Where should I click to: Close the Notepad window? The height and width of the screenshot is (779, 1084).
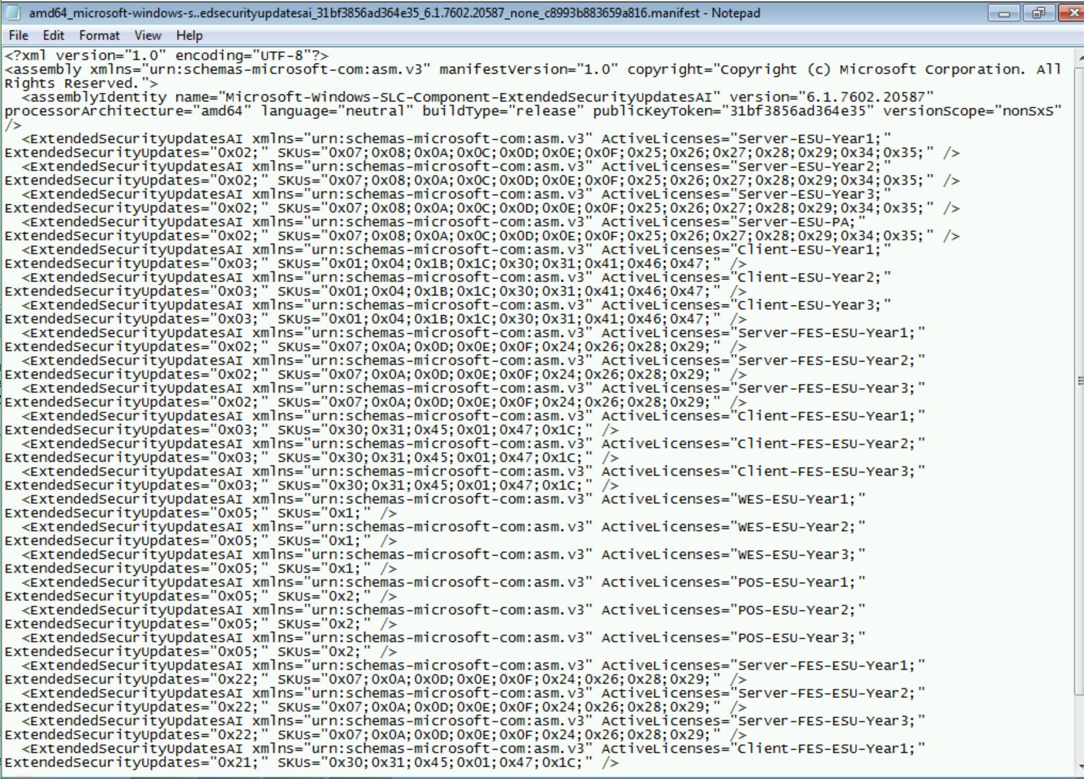(x=1070, y=13)
